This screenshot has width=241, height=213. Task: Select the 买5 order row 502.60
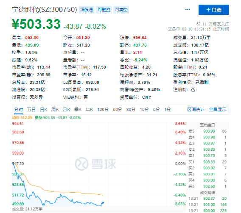pos(207,186)
